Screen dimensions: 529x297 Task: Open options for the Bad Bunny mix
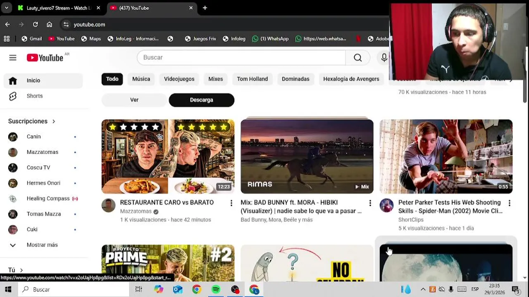(x=370, y=203)
